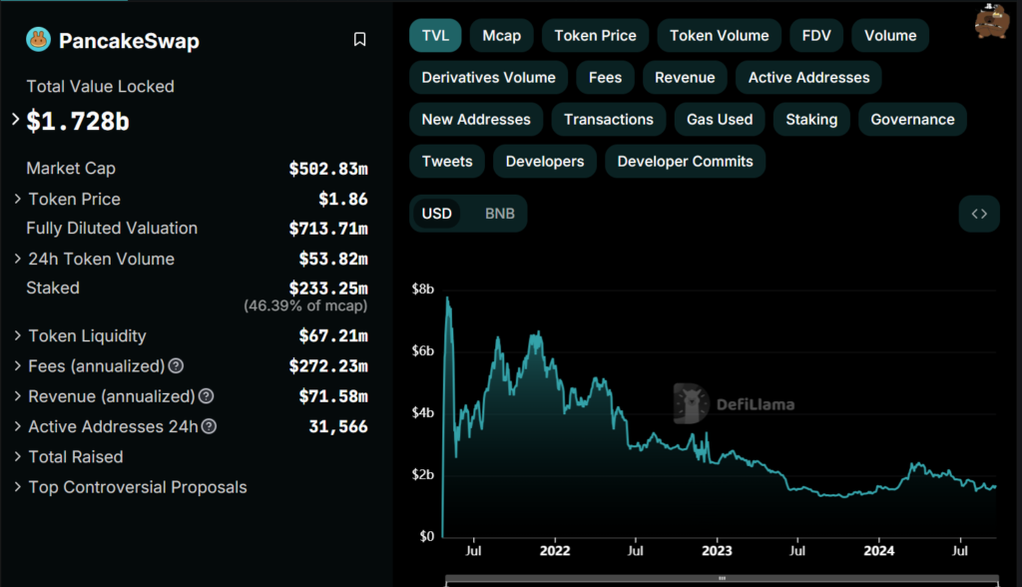The image size is (1022, 587).
Task: Enable the Mcap chart metric
Action: pos(501,35)
